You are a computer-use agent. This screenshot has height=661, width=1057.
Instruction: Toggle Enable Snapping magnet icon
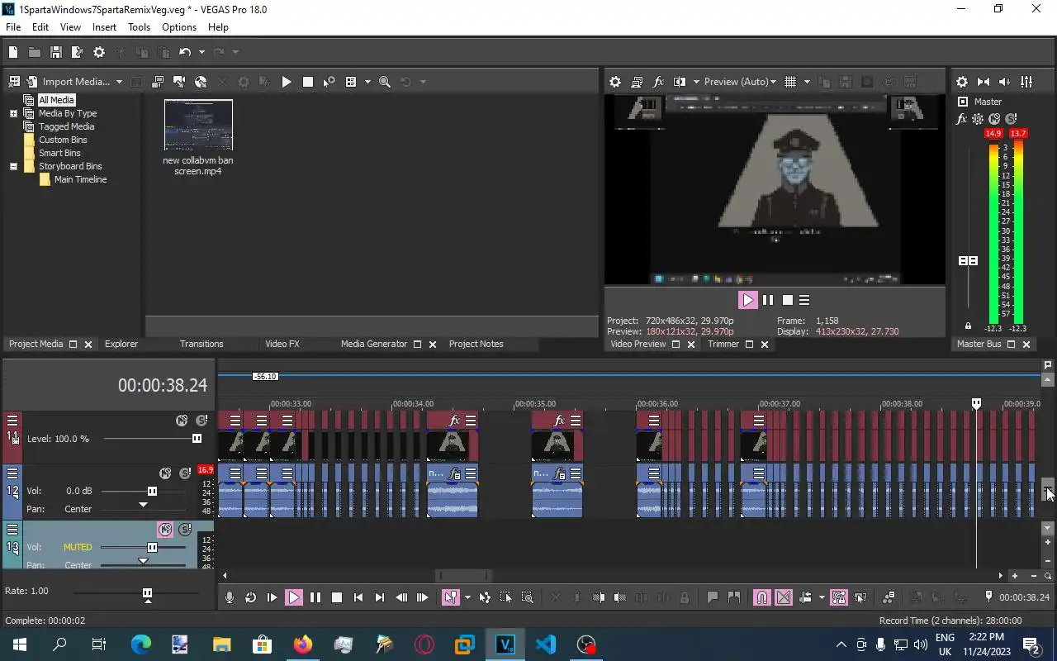pyautogui.click(x=762, y=597)
